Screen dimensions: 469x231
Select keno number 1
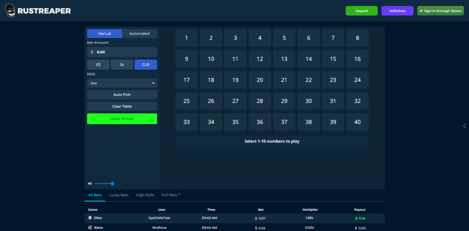pyautogui.click(x=187, y=38)
